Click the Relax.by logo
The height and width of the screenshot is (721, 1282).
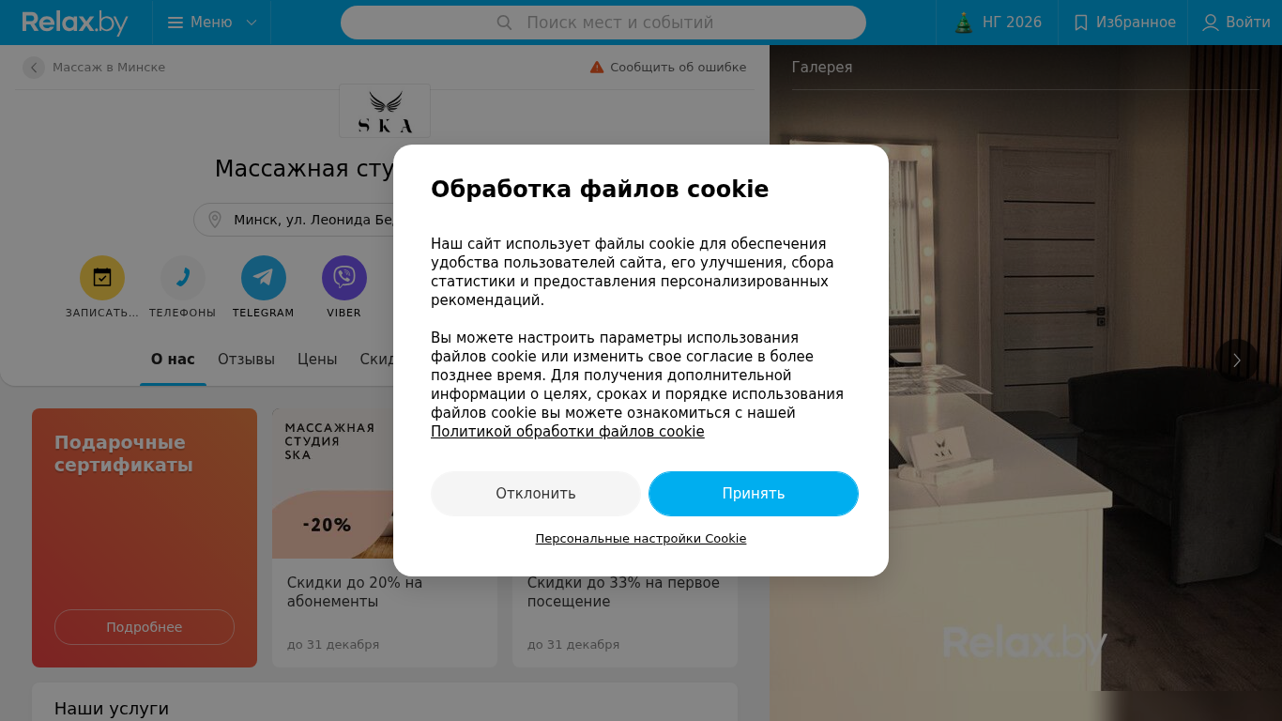pyautogui.click(x=75, y=23)
